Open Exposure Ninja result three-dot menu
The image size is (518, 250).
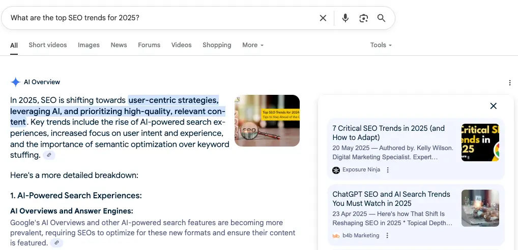click(x=388, y=170)
